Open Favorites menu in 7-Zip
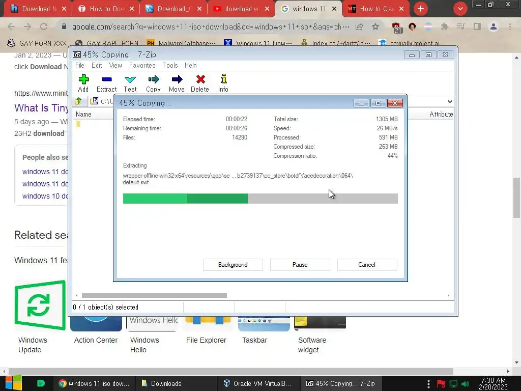The width and height of the screenshot is (521, 391). coord(142,66)
